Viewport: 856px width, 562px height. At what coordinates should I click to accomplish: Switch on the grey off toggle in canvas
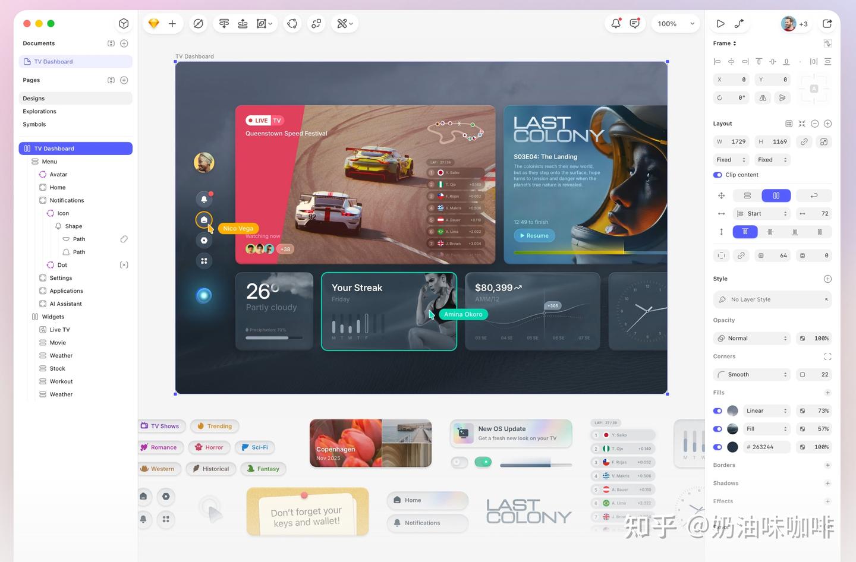[460, 462]
